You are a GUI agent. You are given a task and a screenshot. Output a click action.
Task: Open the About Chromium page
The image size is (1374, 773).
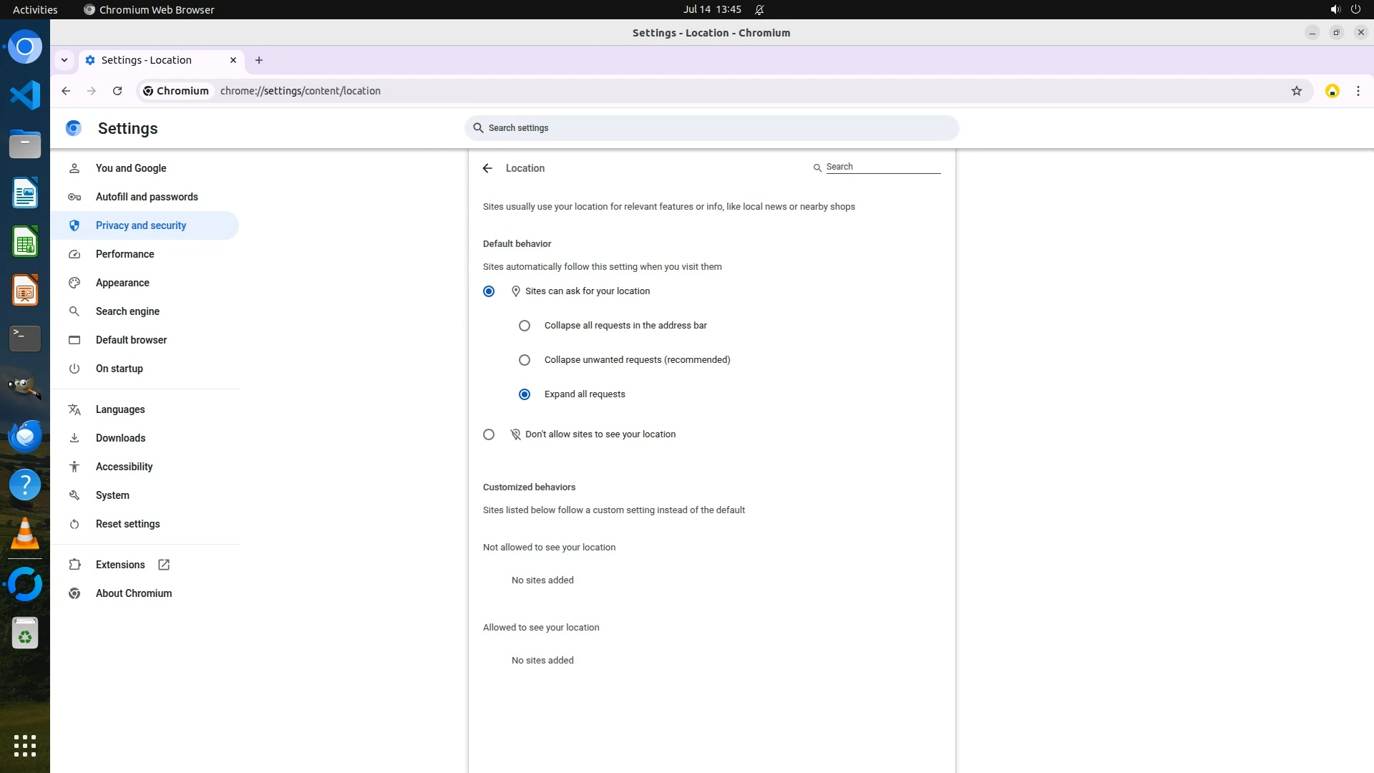pos(133,593)
